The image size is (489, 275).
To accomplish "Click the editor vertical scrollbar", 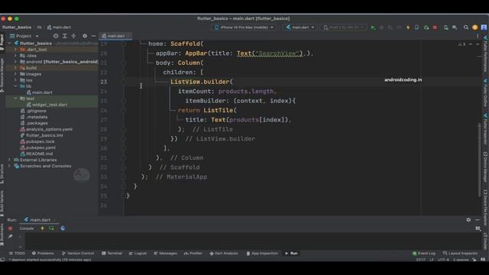I will tap(479, 160).
